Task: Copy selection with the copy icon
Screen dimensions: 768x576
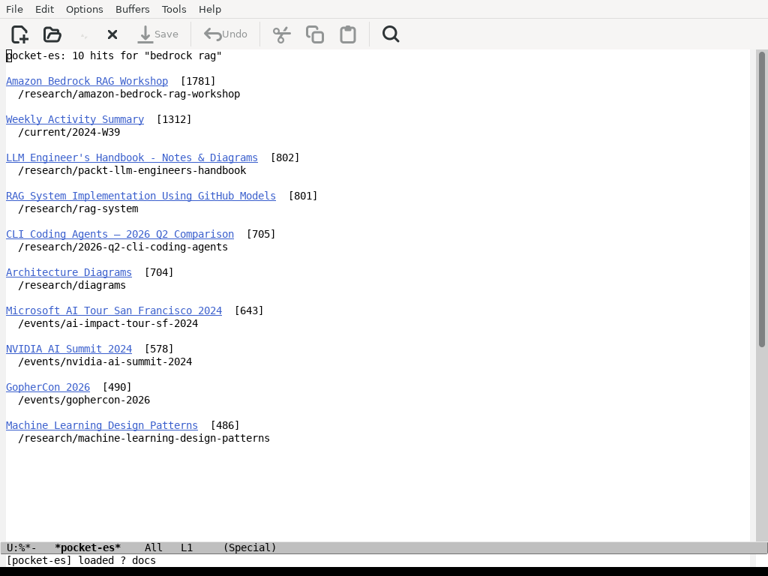Action: pyautogui.click(x=315, y=34)
